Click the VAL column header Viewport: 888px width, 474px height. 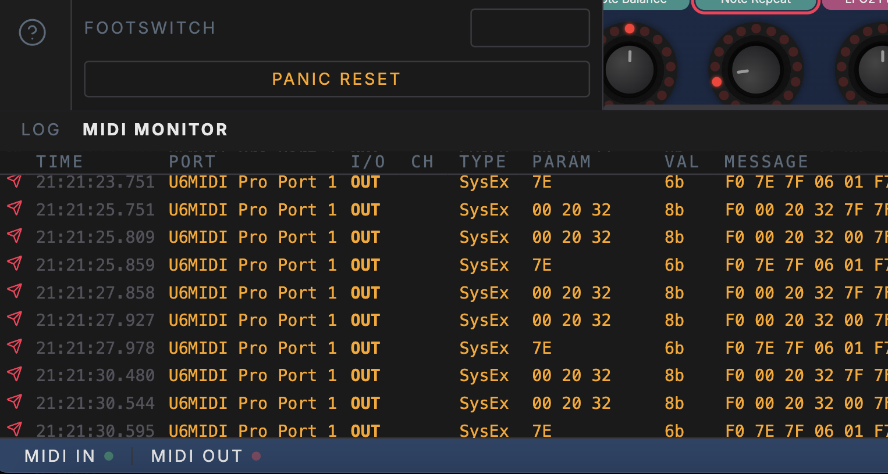point(682,161)
